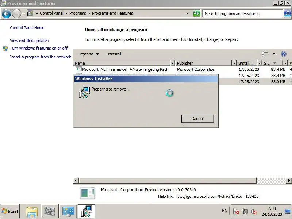The height and width of the screenshot is (219, 292).
Task: Open the Programs and Features breadcrumb
Action: click(112, 13)
